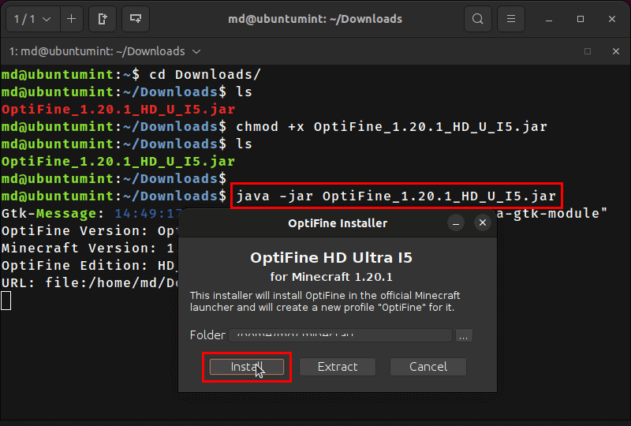The height and width of the screenshot is (426, 631).
Task: Close the terminal window
Action: [612, 19]
